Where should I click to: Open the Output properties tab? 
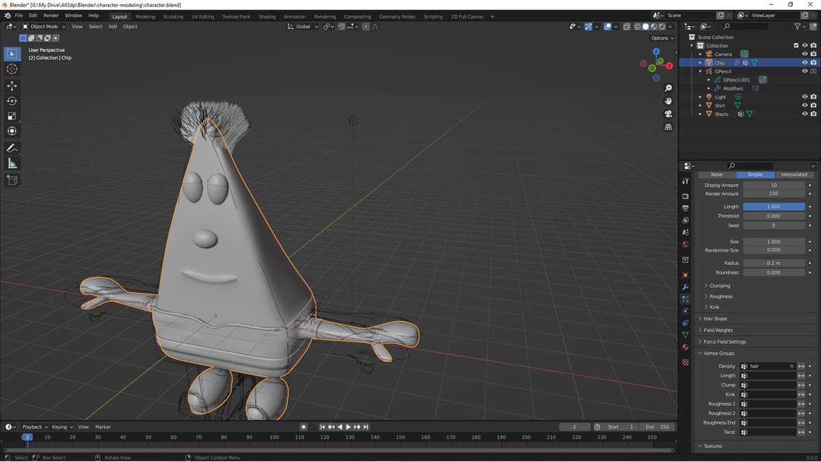(x=686, y=208)
